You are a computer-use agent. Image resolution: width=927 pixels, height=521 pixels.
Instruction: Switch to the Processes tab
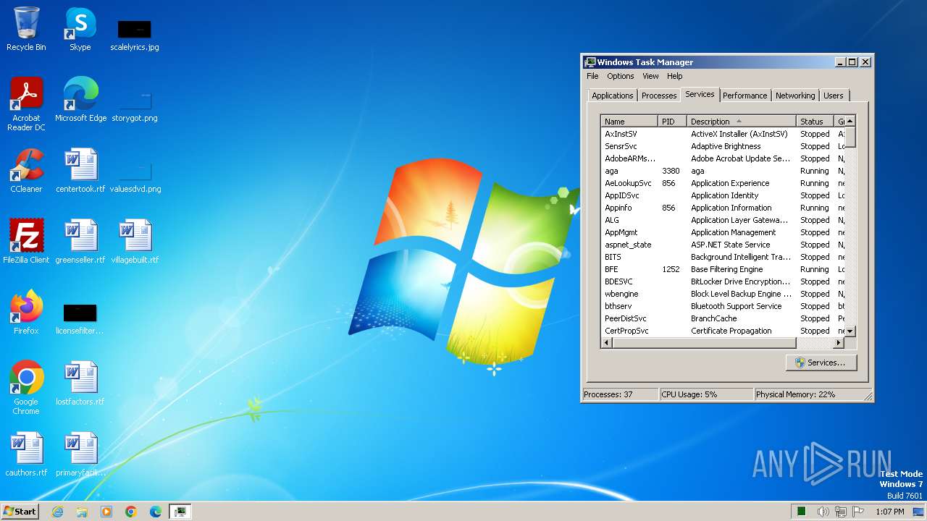point(659,96)
